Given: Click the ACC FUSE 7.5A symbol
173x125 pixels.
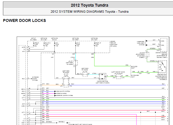Looking at the screenshot, I should click(x=55, y=44).
